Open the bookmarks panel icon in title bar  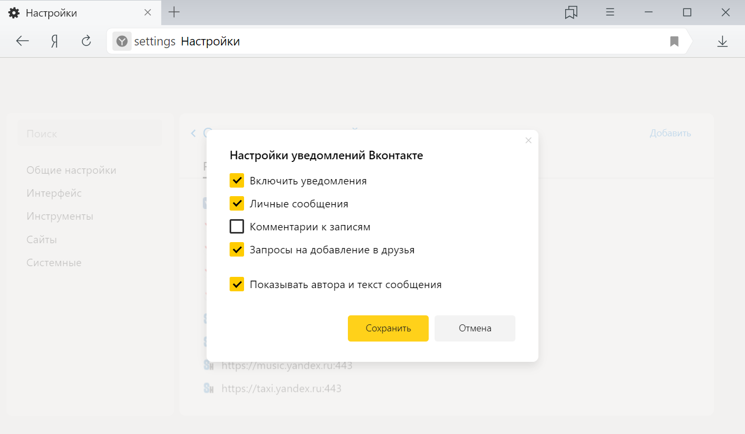[x=571, y=12]
